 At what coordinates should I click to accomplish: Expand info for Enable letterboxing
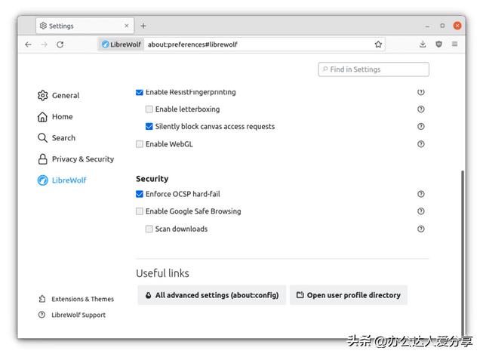[x=421, y=109]
